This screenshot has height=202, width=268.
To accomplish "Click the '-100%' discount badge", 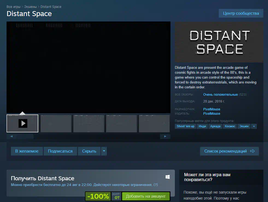I will click(x=98, y=196).
